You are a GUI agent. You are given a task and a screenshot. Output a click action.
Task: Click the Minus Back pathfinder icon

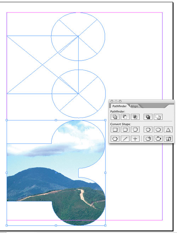158,117
